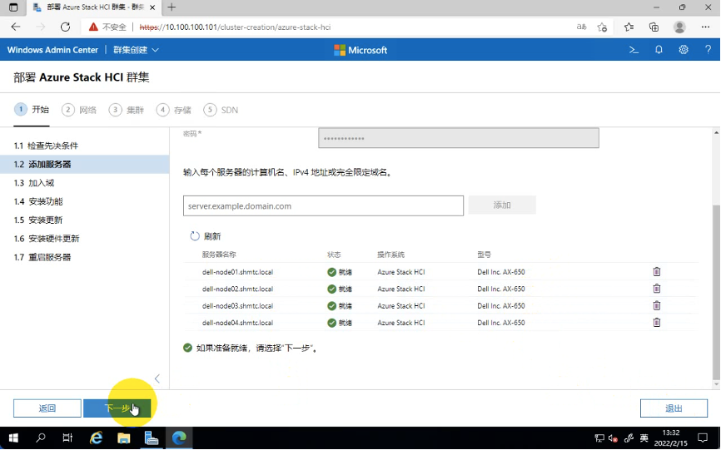Close the Azure Stack HCI browser tab
The width and height of the screenshot is (721, 450).
coord(152,7)
